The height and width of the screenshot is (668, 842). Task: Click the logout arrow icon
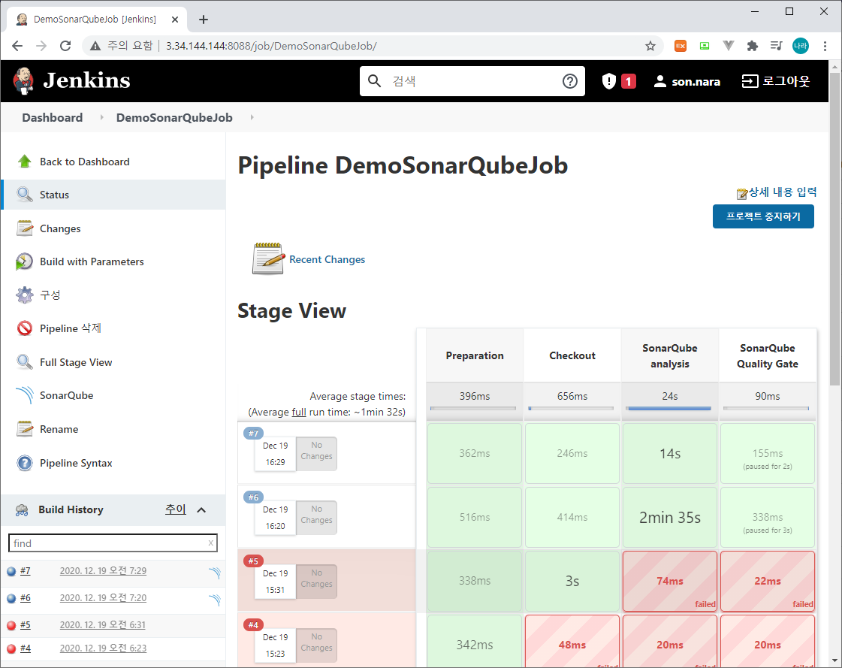(750, 81)
